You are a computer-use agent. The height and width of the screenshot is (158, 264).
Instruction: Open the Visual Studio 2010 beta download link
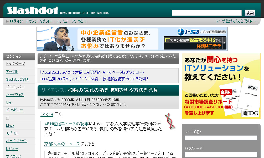click(x=92, y=72)
